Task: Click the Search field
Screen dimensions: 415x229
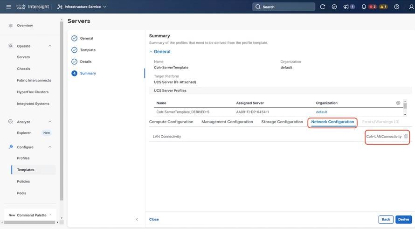Action: tap(284, 7)
